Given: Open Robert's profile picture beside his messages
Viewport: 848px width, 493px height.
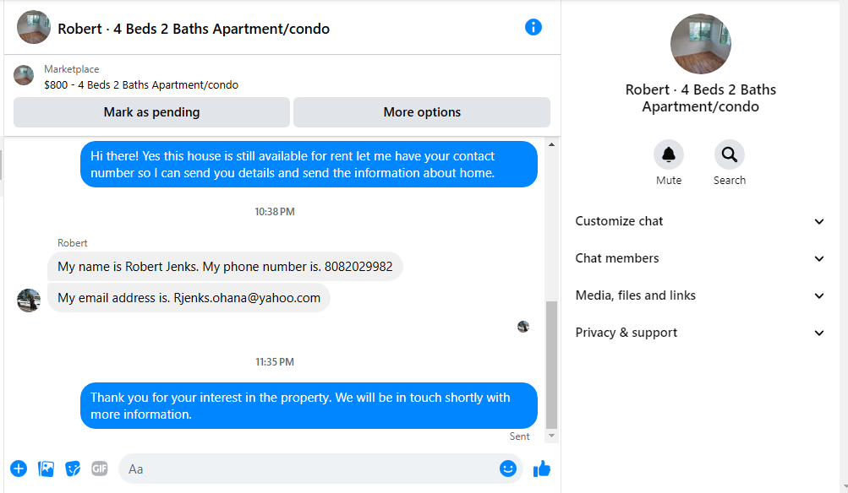Looking at the screenshot, I should 29,301.
